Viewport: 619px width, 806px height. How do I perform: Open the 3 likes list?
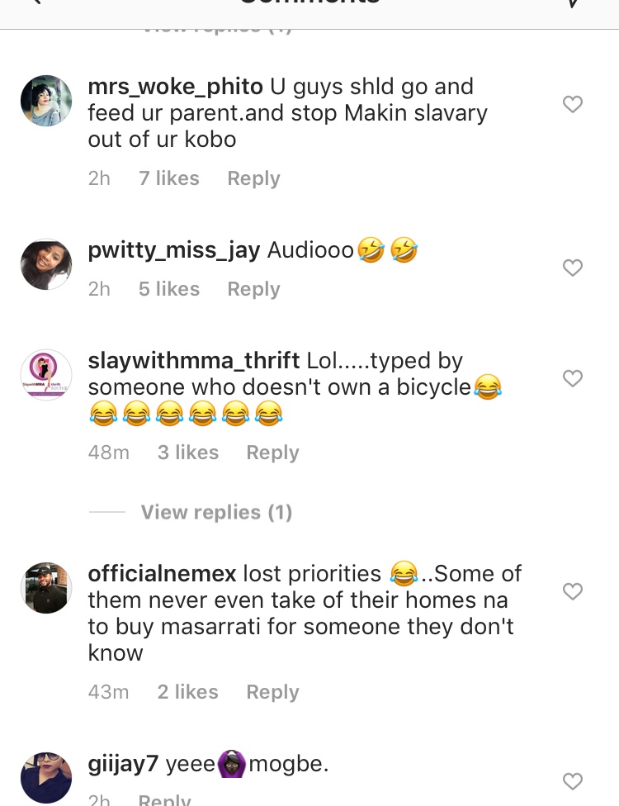click(x=188, y=453)
